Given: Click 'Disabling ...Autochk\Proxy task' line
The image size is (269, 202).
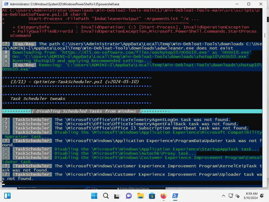Looking at the screenshot, I should coord(99,153).
